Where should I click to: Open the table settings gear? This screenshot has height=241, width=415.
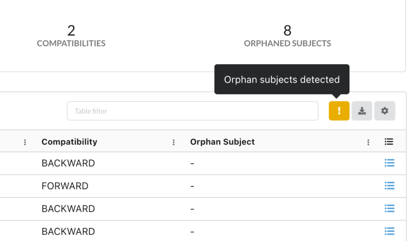(x=385, y=111)
